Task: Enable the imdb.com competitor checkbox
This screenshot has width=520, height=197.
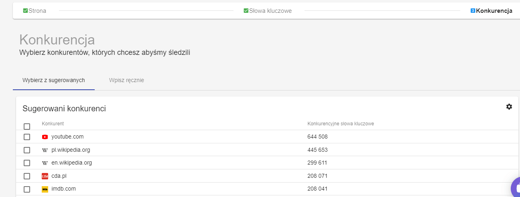Action: (x=27, y=189)
